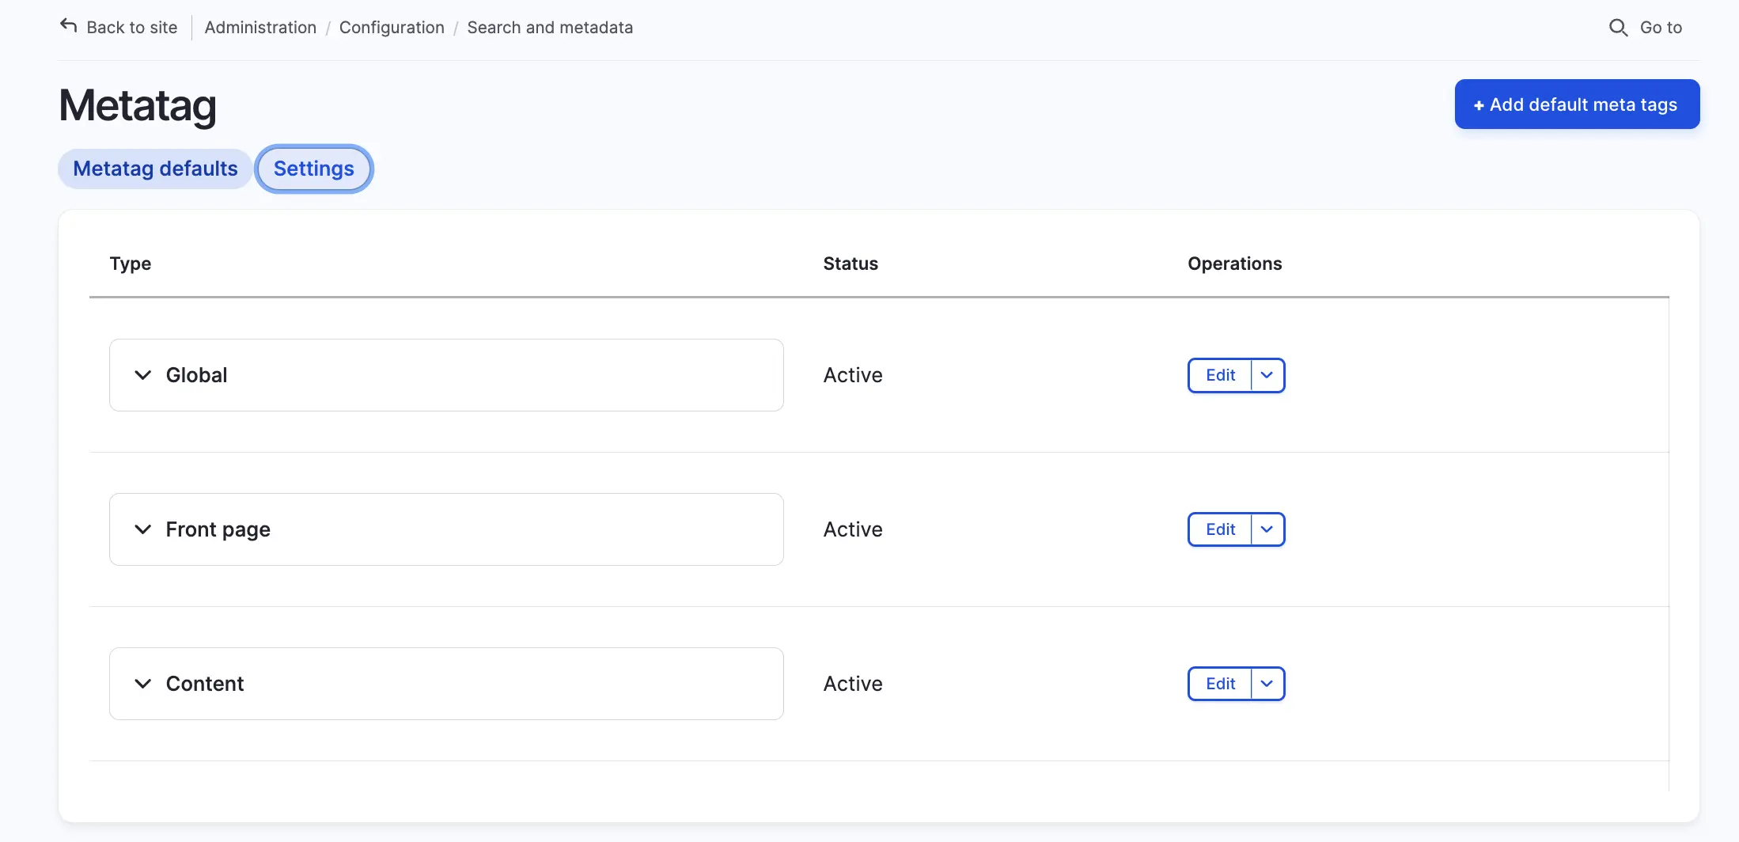The height and width of the screenshot is (842, 1739).
Task: Edit the Global metatag defaults
Action: (1220, 375)
